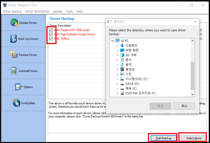Expand the 배포 (E:) drive node
Screen dimensions: 210x143
117,89
